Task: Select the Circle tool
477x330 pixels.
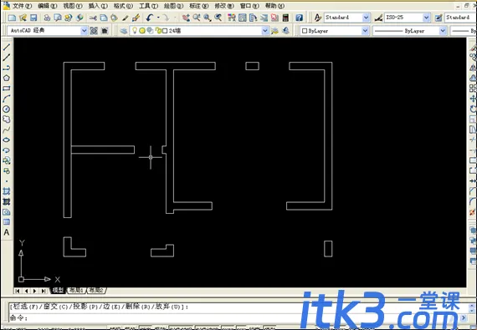Action: tap(7, 109)
